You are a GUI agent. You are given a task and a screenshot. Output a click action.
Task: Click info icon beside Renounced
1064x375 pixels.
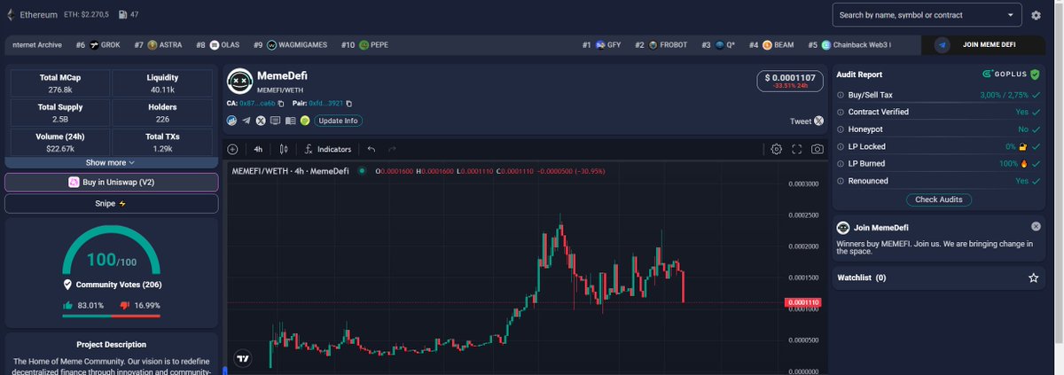841,181
